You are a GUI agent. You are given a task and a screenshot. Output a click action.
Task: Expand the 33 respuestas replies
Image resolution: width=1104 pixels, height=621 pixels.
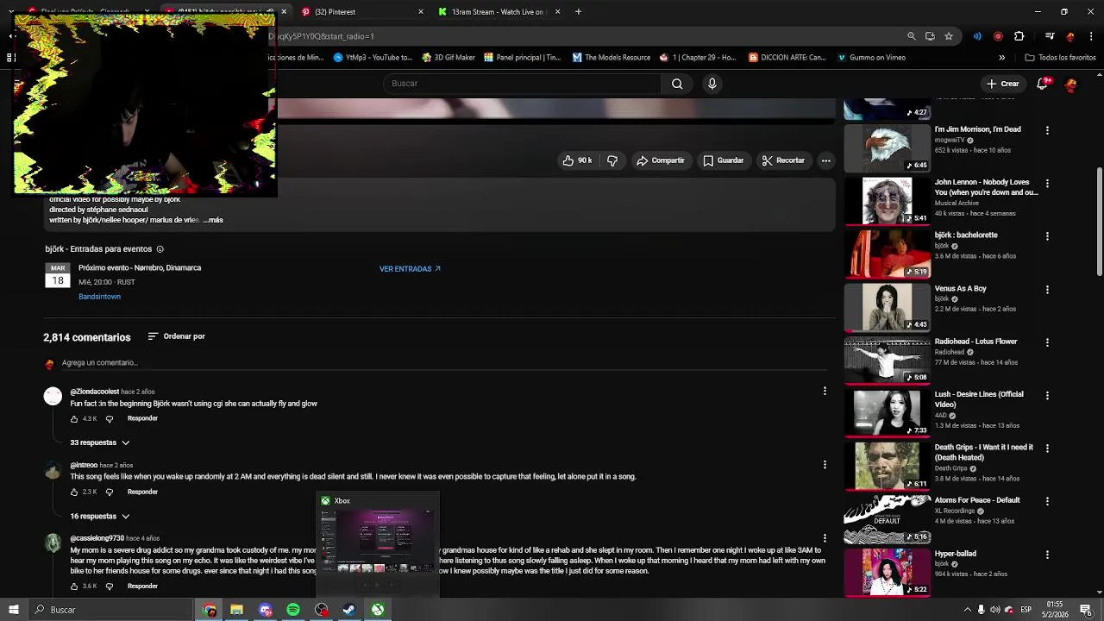pyautogui.click(x=100, y=442)
